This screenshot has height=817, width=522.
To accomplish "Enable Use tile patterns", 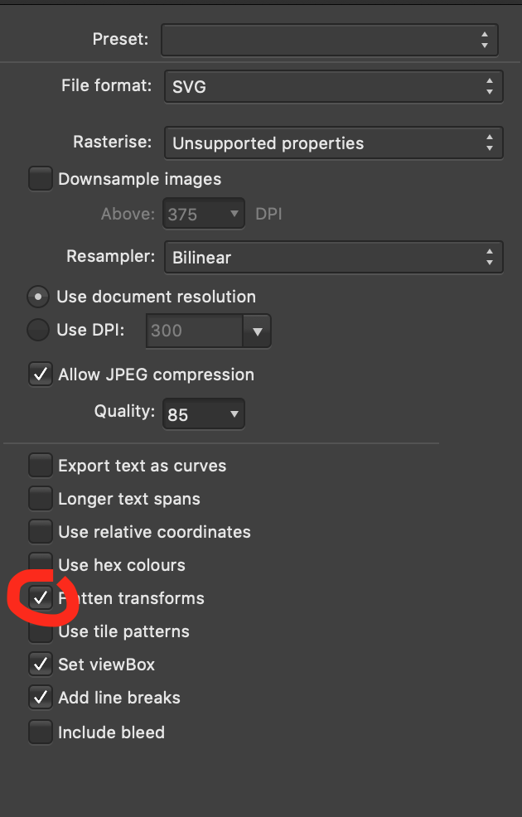I will (x=40, y=631).
